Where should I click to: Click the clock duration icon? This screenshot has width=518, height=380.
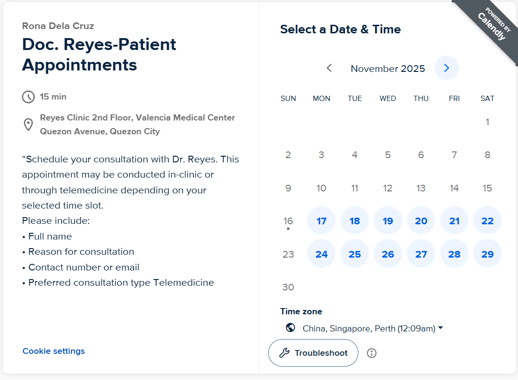click(28, 97)
